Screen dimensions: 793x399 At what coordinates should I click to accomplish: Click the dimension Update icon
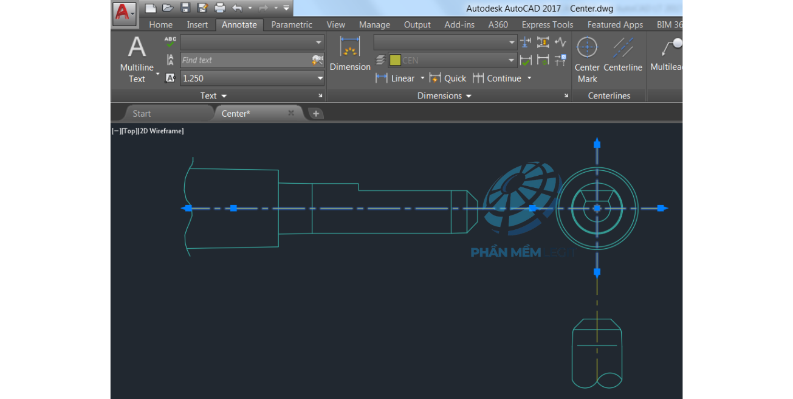543,60
